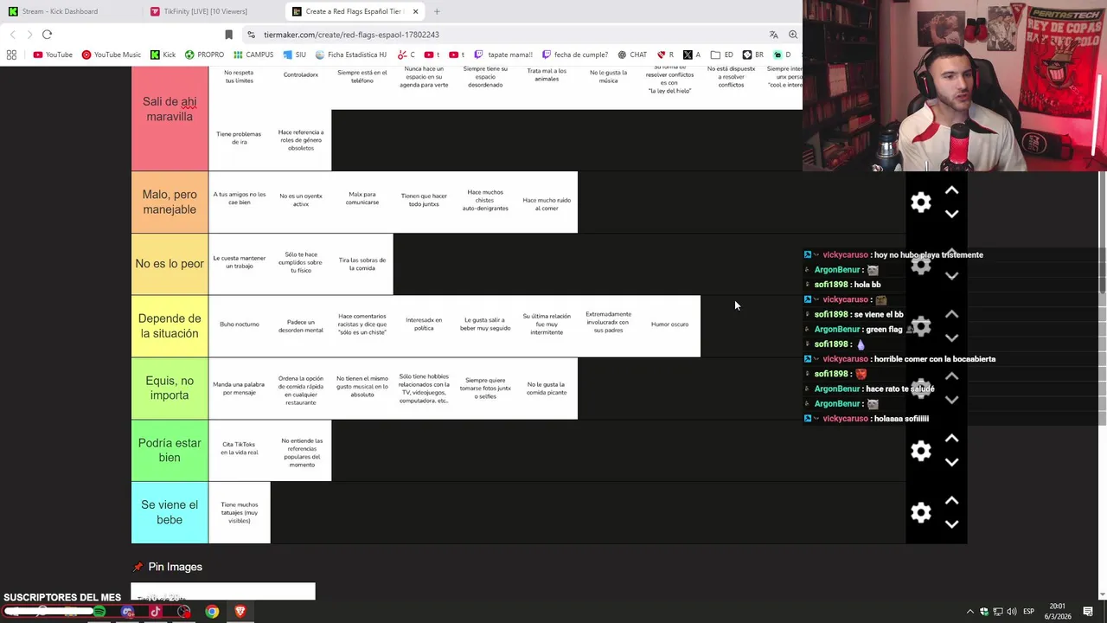Screen dimensions: 1107x623
Task: Open the CHAT bookmark
Action: point(631,55)
